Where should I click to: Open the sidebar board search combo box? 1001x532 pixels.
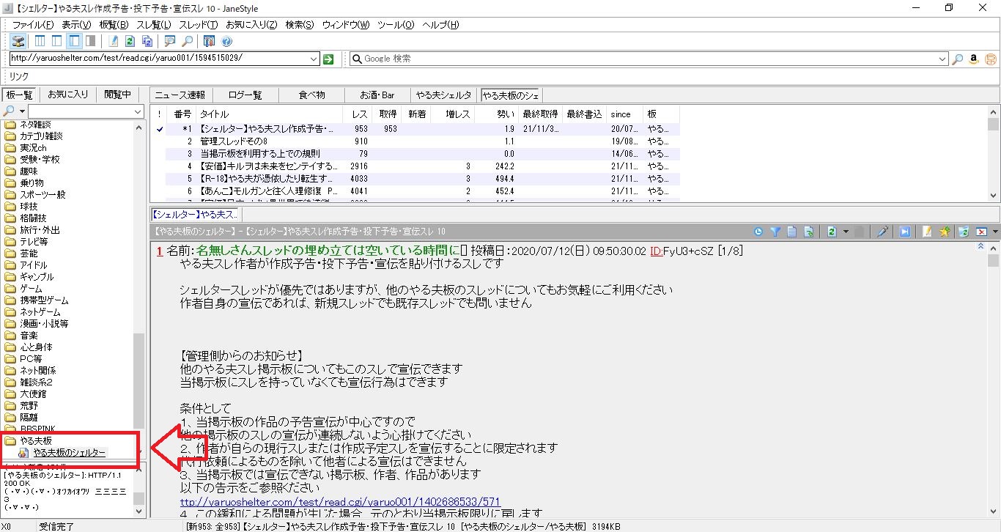point(86,111)
